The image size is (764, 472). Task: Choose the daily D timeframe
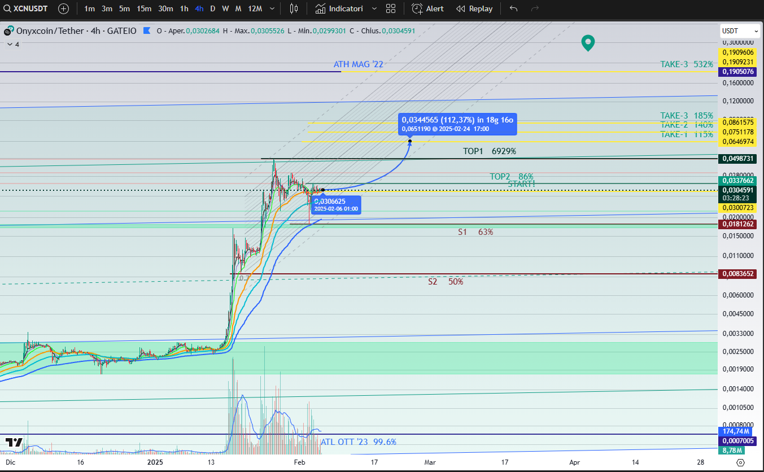[x=212, y=8]
